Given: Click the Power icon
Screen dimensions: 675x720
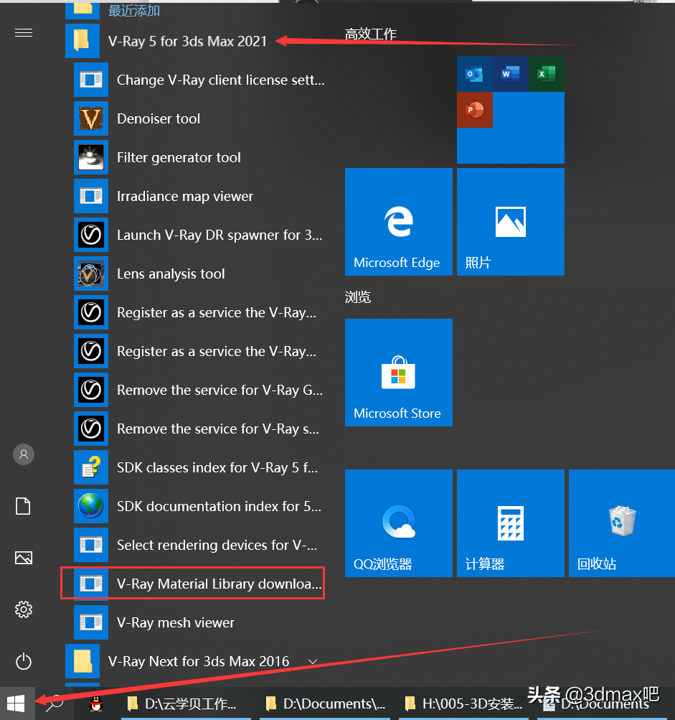Looking at the screenshot, I should (24, 662).
